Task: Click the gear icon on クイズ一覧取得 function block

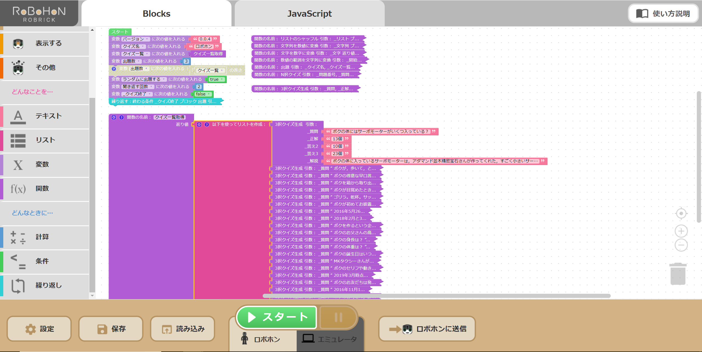Action: pyautogui.click(x=114, y=117)
